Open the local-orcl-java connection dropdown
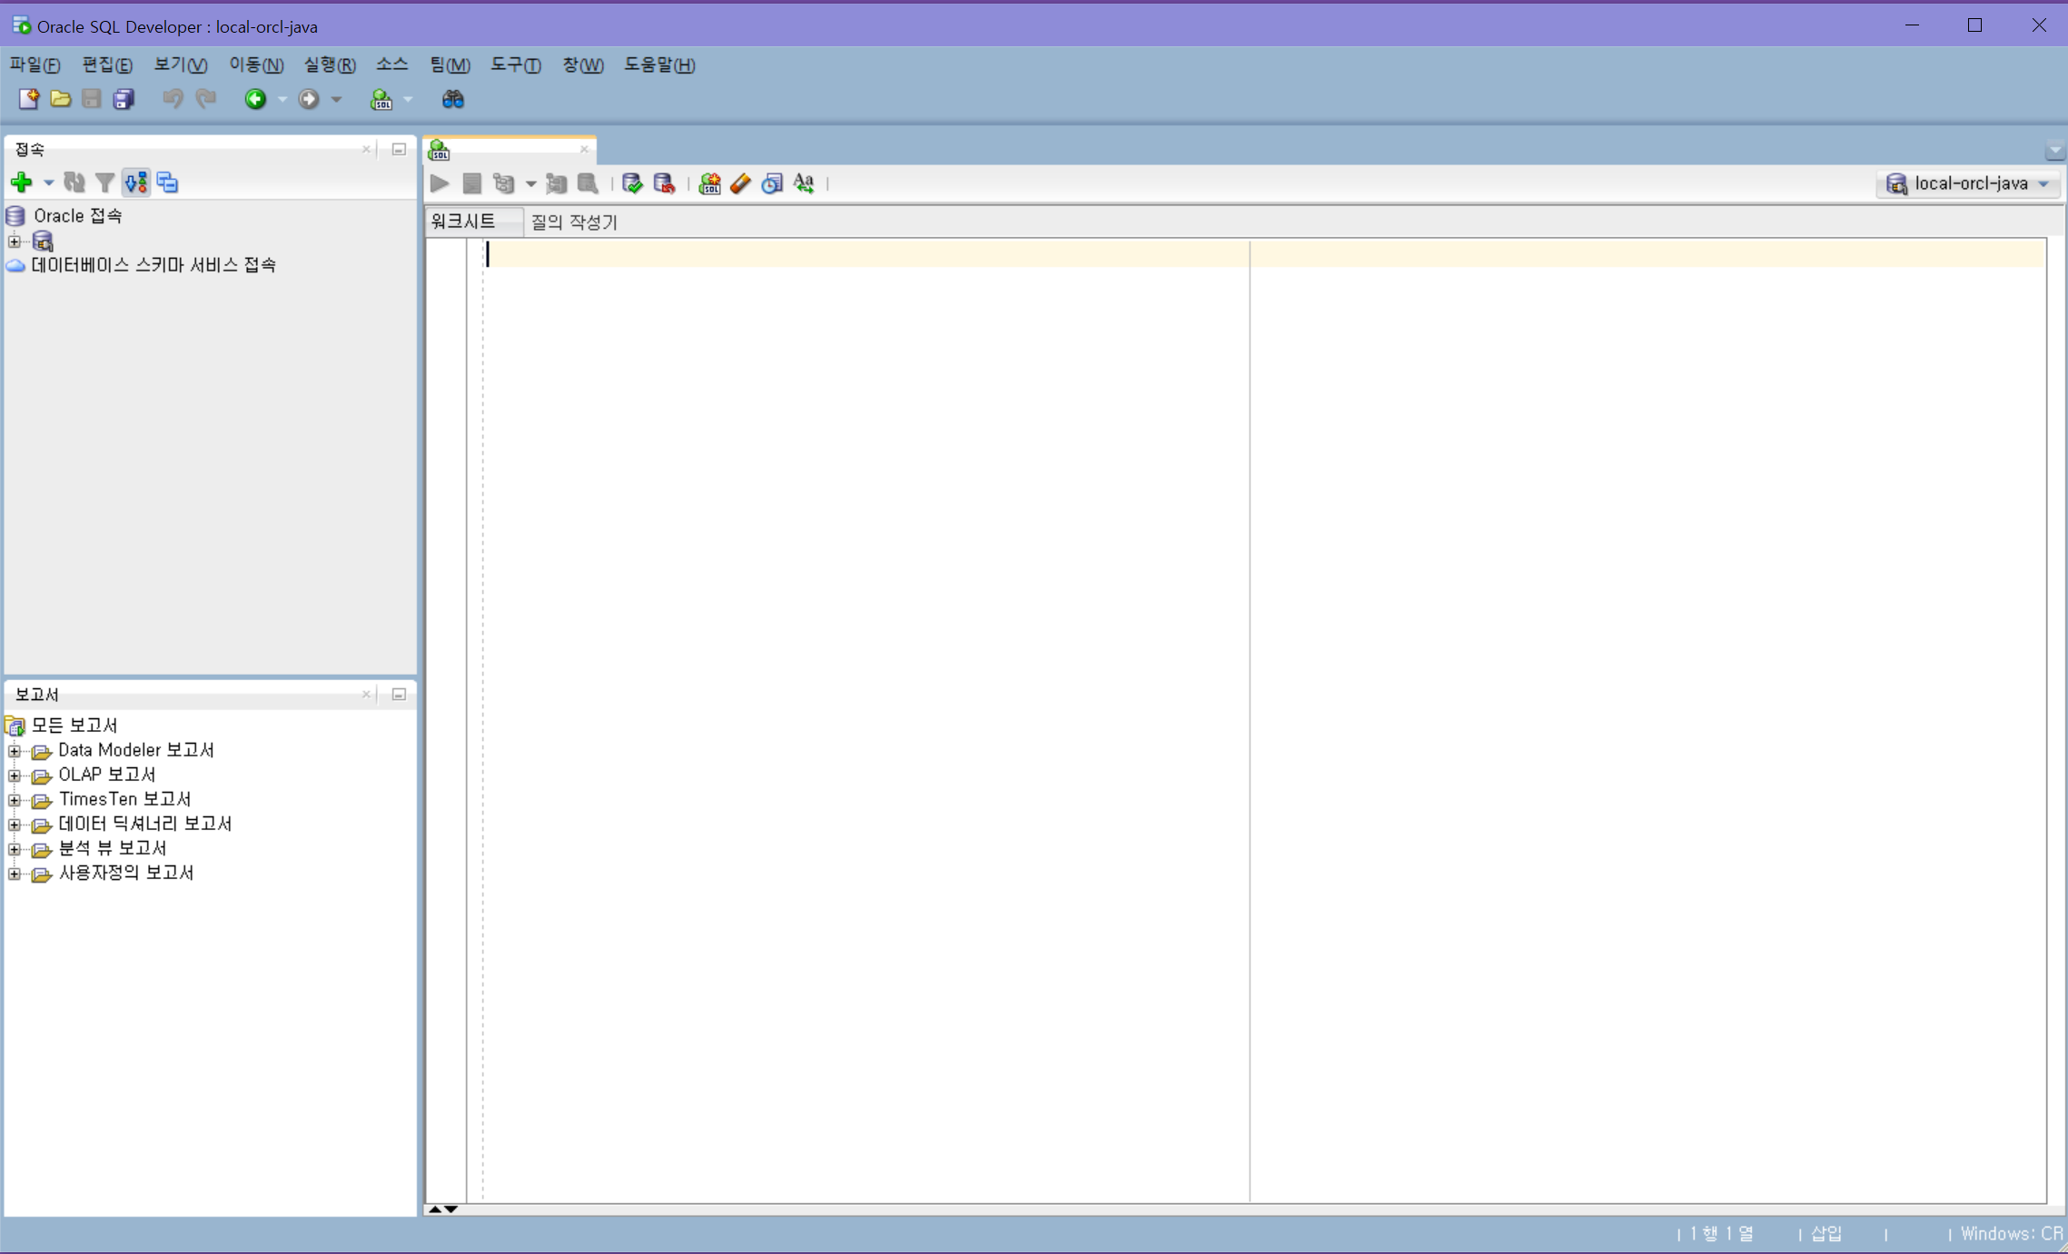The height and width of the screenshot is (1254, 2068). [1967, 183]
